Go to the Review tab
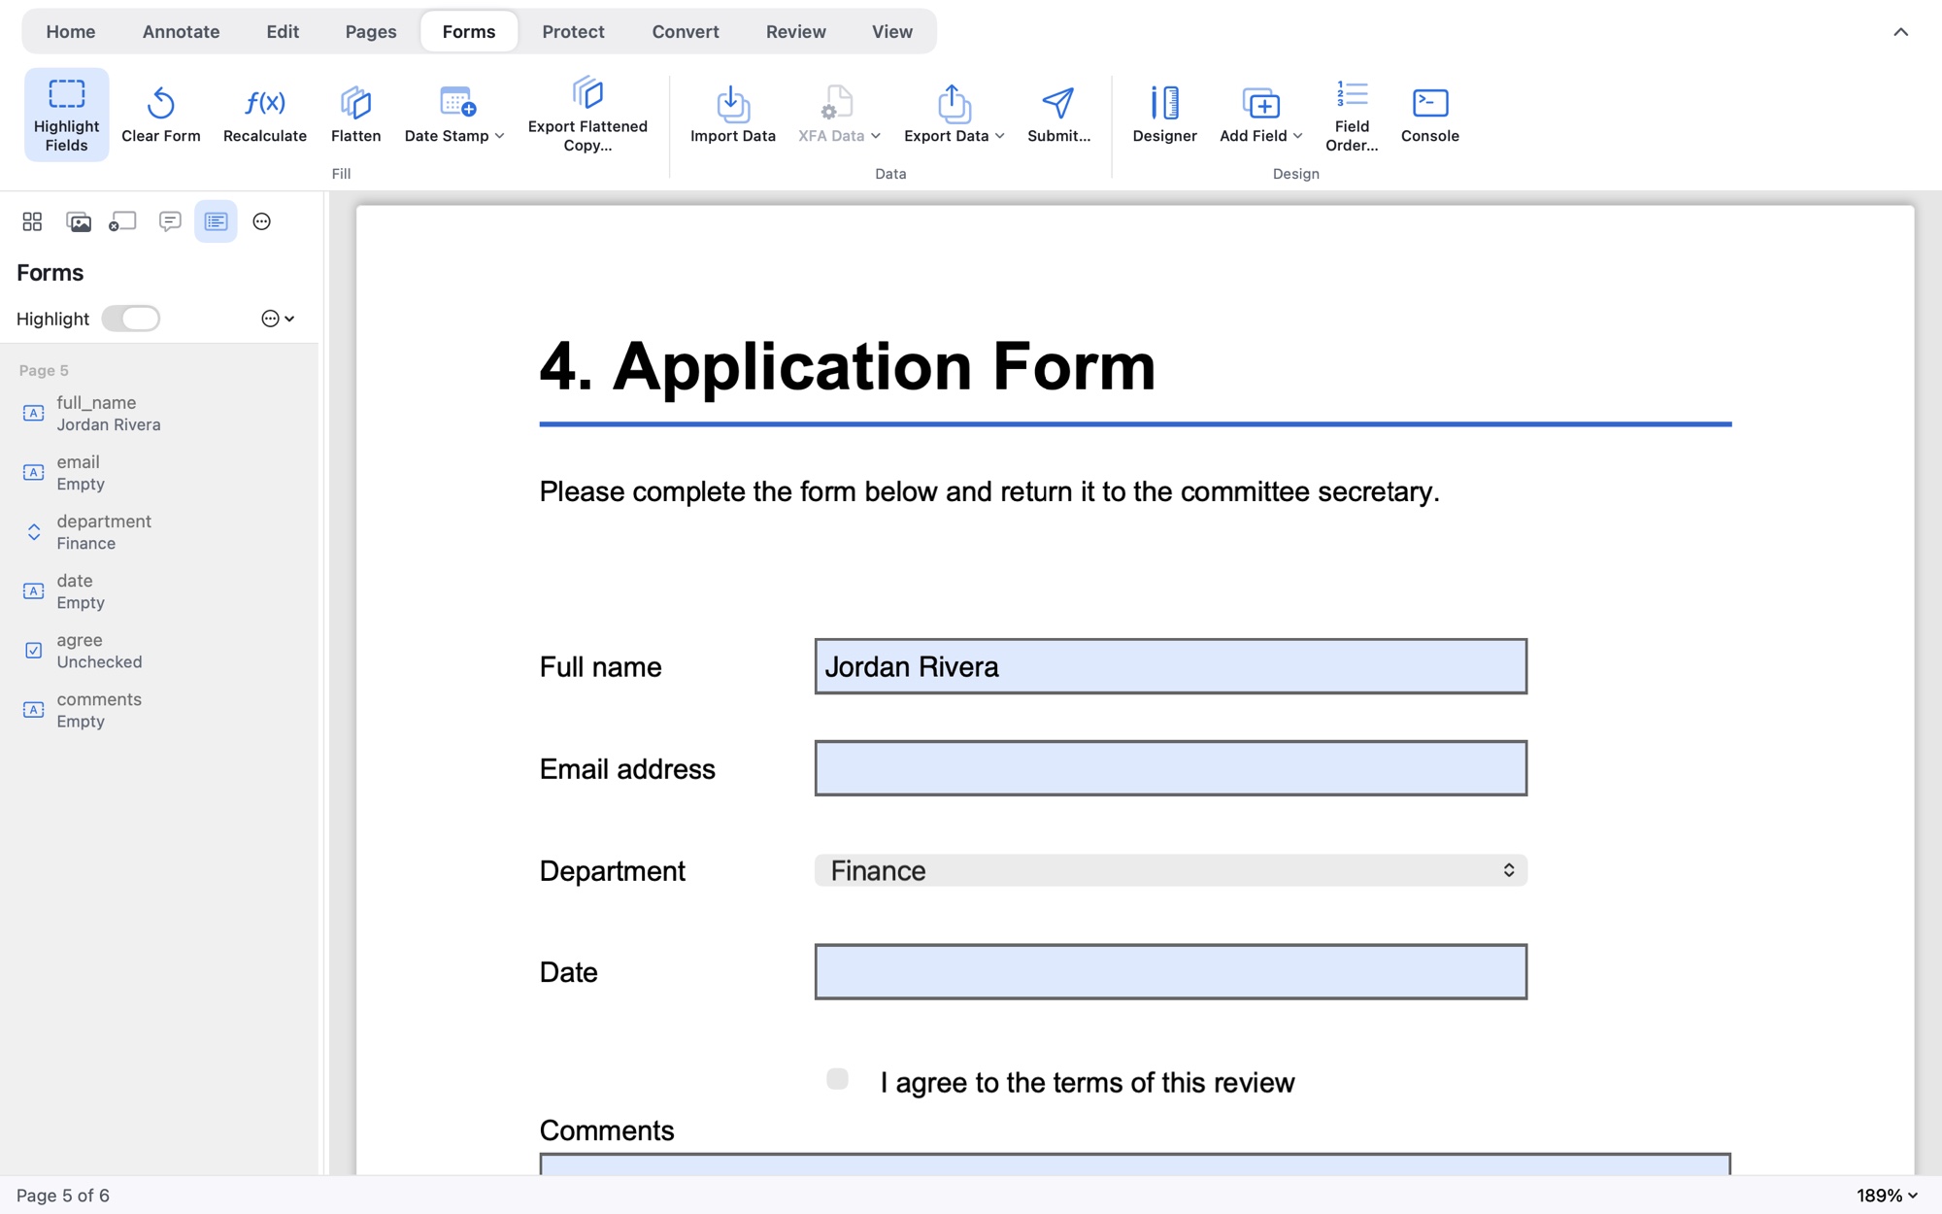1942x1214 pixels. (x=795, y=31)
